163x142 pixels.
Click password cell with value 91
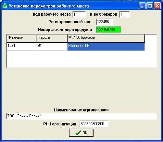click(52, 47)
